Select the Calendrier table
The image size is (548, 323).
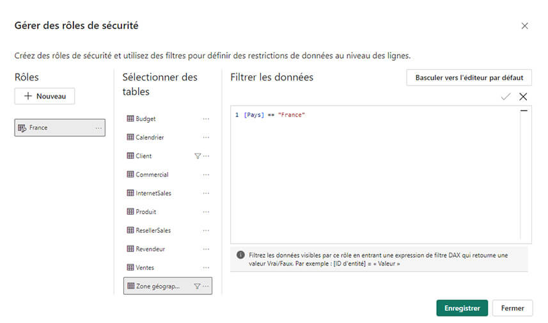pos(168,138)
